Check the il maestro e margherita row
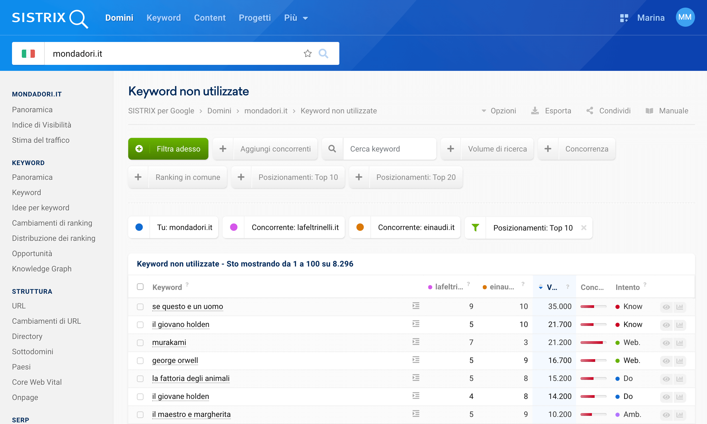This screenshot has height=424, width=707. pos(140,415)
